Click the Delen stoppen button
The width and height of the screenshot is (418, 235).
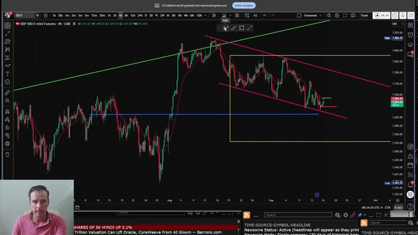pos(244,6)
